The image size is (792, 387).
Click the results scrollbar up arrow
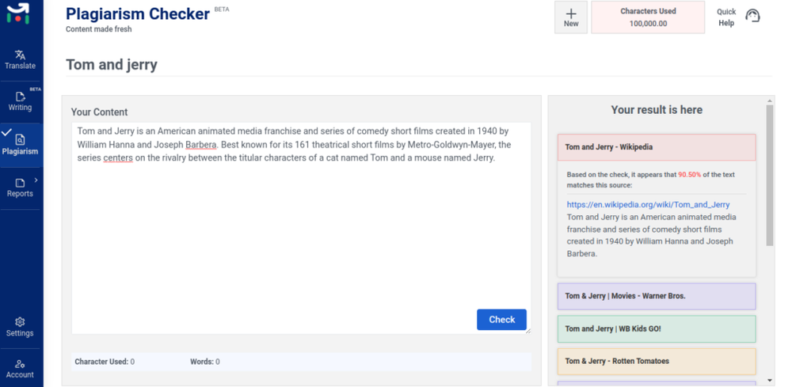[x=769, y=100]
